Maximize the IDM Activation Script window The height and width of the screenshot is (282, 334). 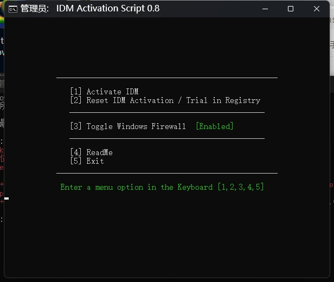pyautogui.click(x=291, y=9)
